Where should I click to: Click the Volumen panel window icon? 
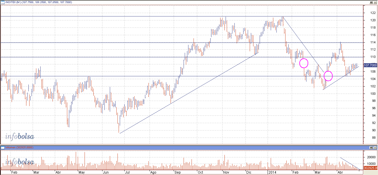3,148
